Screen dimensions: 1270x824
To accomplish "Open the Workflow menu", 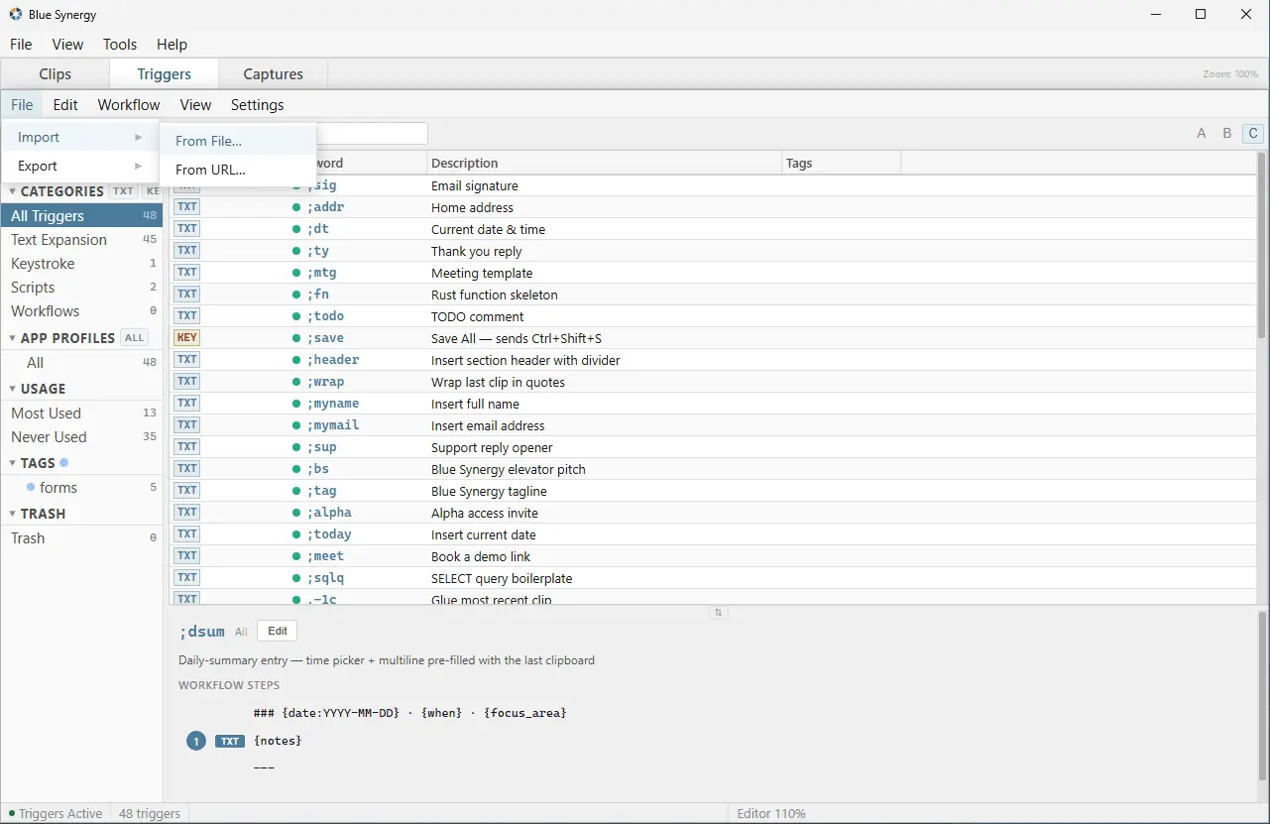I will 129,104.
